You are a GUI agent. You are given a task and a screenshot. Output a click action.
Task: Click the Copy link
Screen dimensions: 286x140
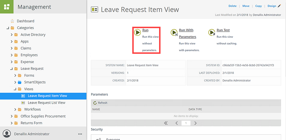pos(258,6)
